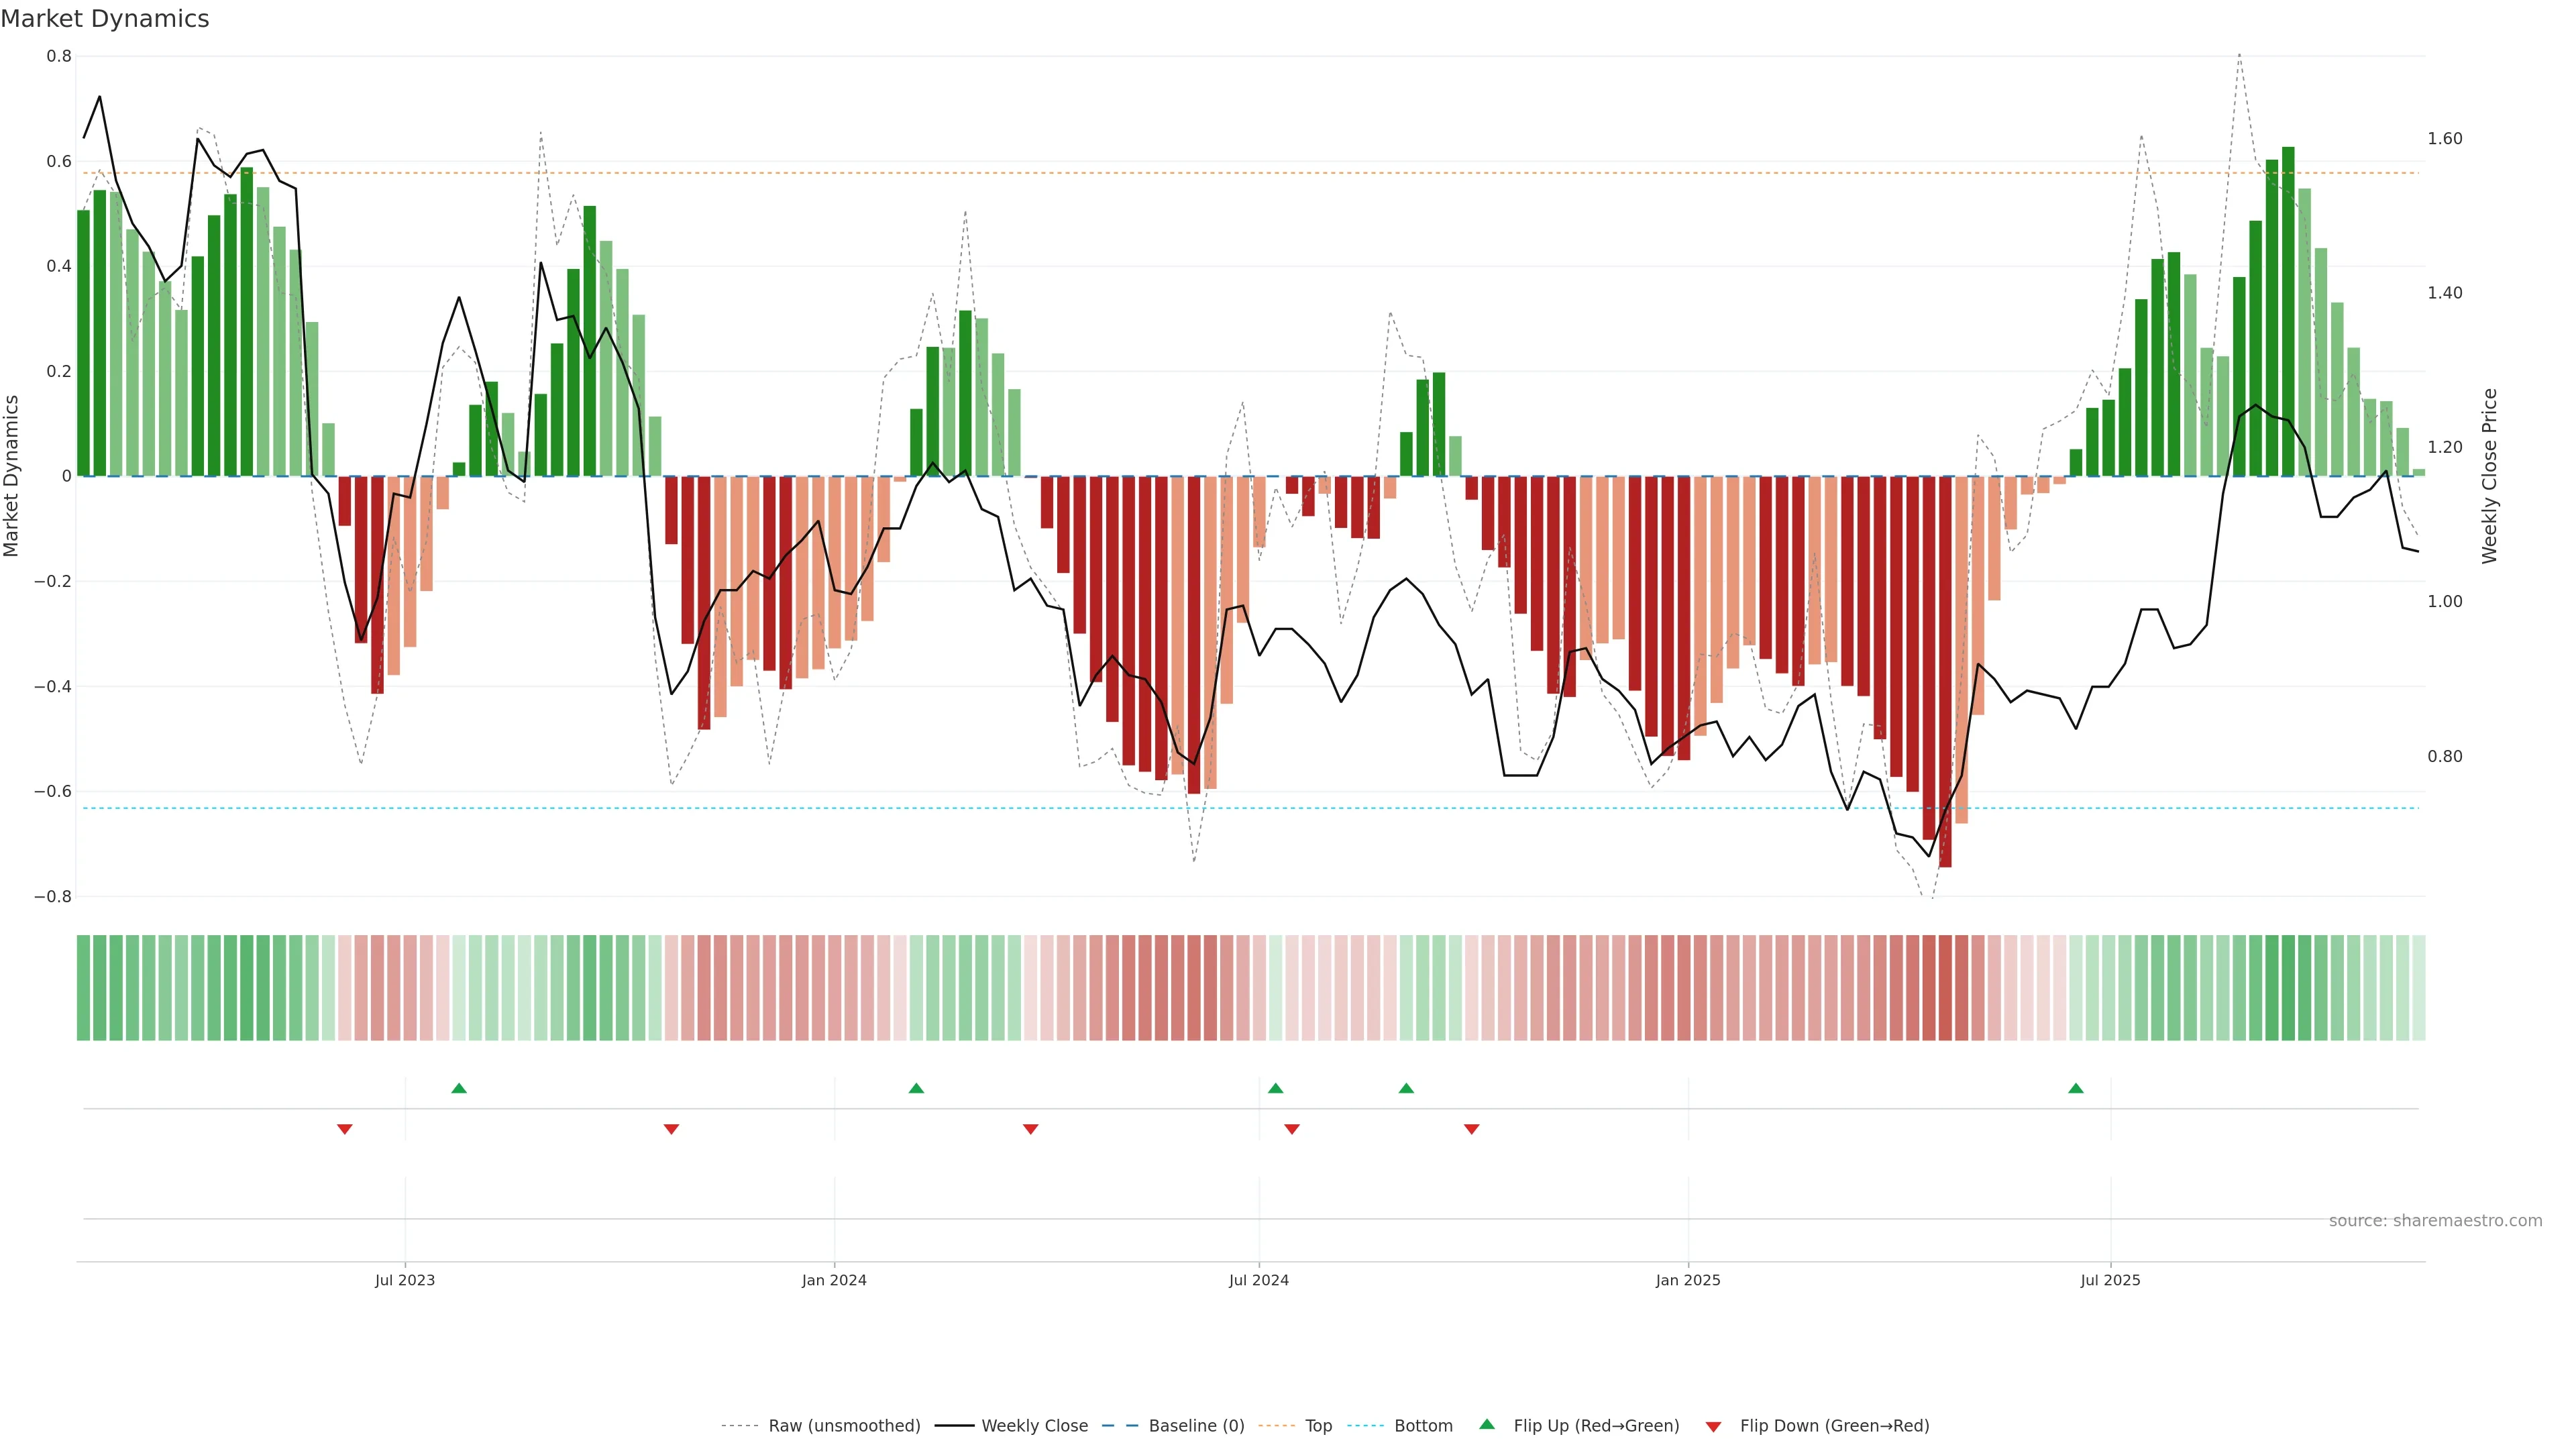This screenshot has height=1449, width=2576.
Task: Click the red flip-down marker before Jul 2023
Action: pyautogui.click(x=345, y=1129)
